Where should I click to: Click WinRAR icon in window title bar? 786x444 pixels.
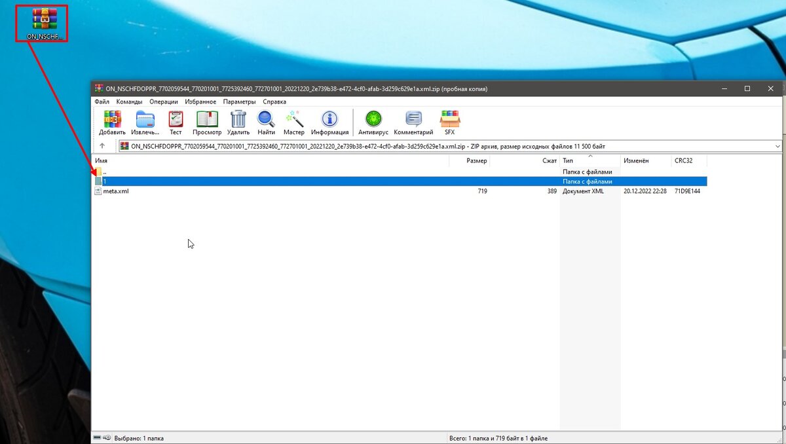click(x=98, y=89)
